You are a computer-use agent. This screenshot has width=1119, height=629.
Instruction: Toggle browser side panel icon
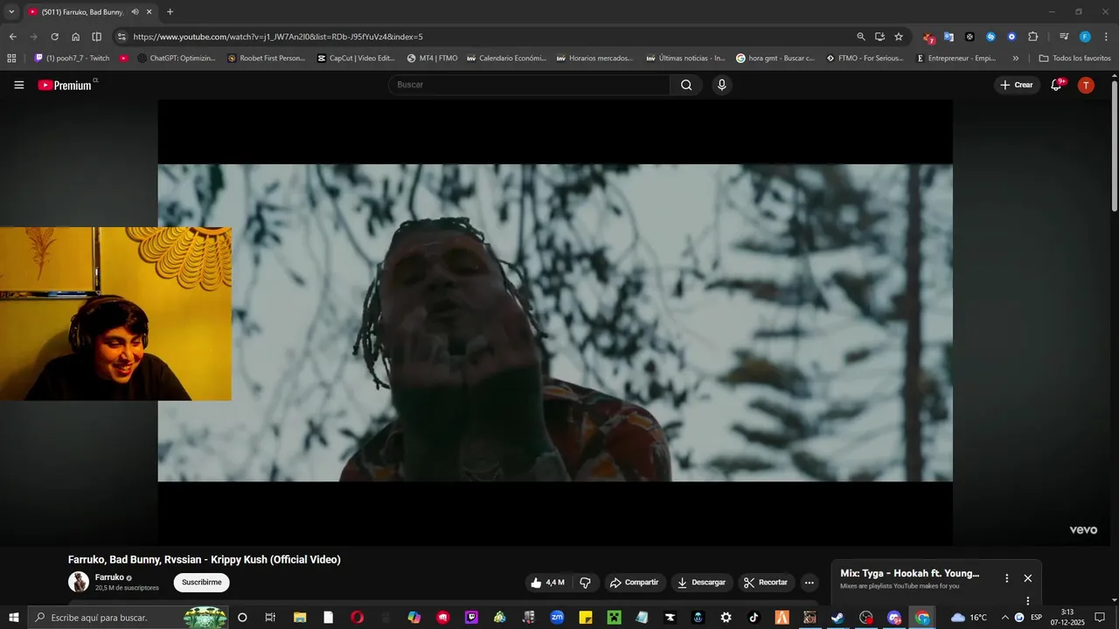tap(96, 37)
